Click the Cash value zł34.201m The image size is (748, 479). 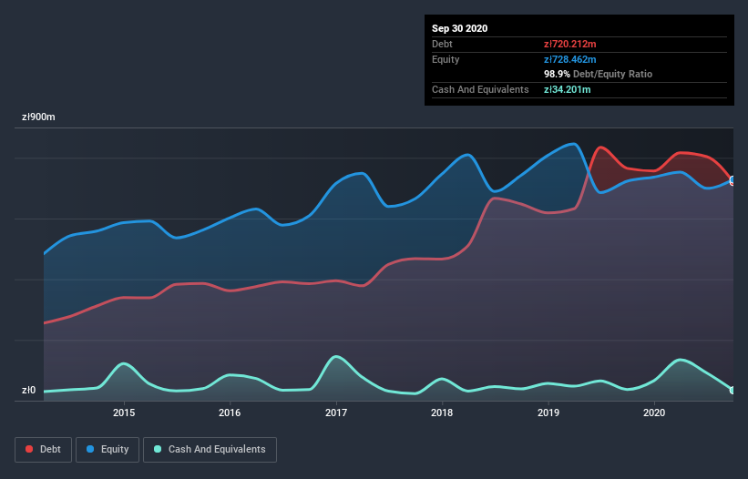568,89
